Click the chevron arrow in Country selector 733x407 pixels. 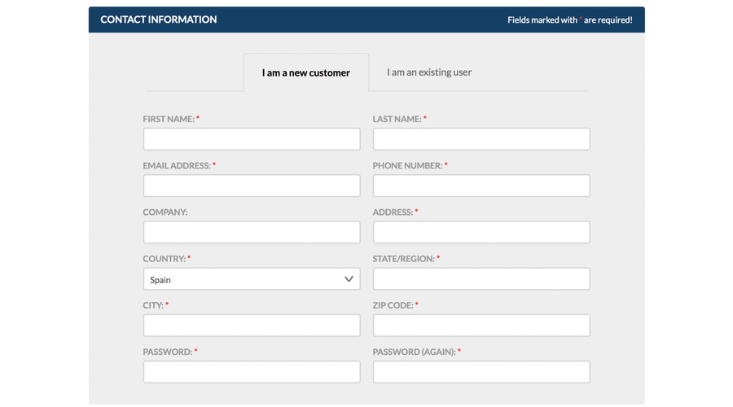click(x=349, y=279)
